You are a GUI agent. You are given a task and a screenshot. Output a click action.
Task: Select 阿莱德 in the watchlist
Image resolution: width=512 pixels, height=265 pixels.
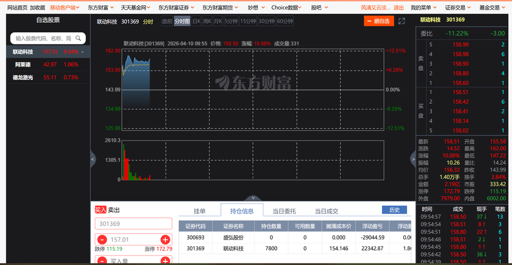[48, 65]
